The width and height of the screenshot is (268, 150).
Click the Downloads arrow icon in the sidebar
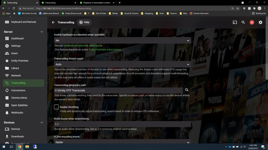(x=7, y=137)
